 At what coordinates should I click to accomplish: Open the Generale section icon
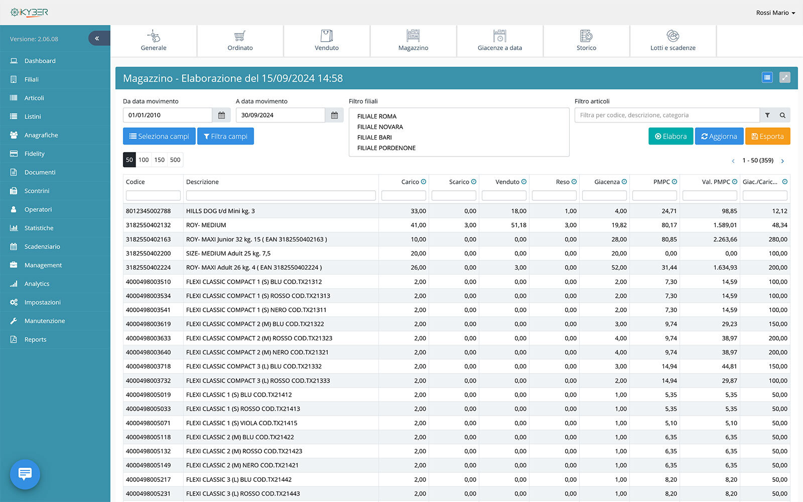(154, 36)
